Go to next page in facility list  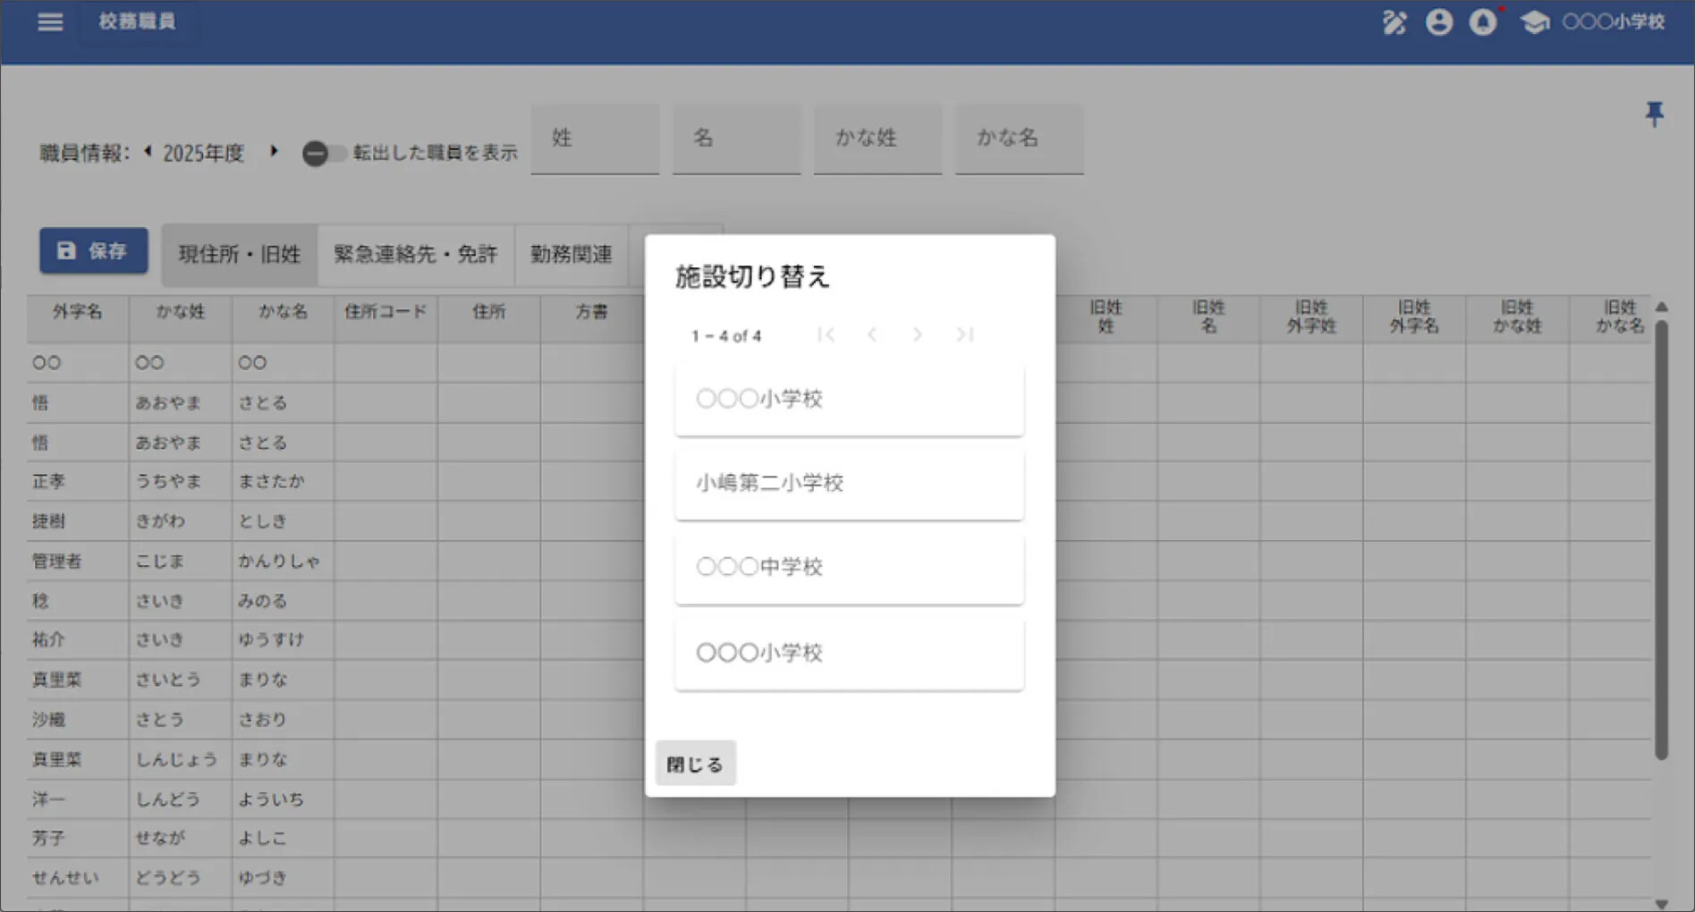918,334
